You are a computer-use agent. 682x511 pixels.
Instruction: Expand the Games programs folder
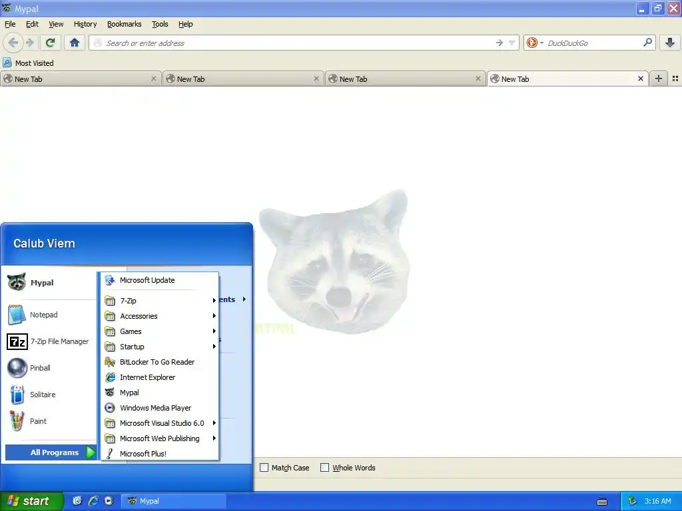tap(160, 331)
